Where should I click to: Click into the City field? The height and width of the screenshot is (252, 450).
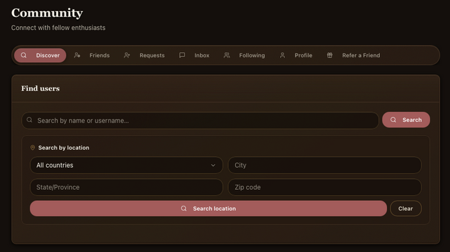[x=324, y=165]
